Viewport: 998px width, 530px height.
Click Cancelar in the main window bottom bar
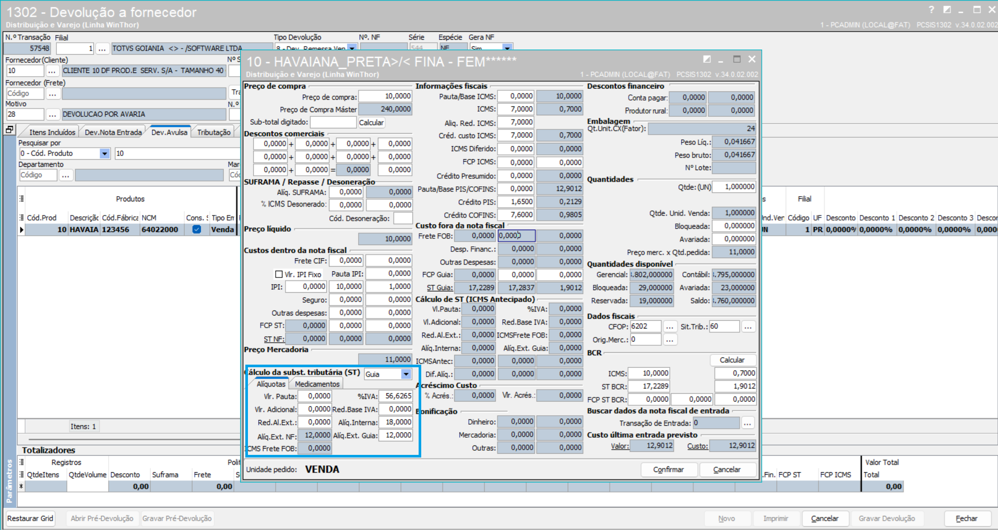click(825, 519)
